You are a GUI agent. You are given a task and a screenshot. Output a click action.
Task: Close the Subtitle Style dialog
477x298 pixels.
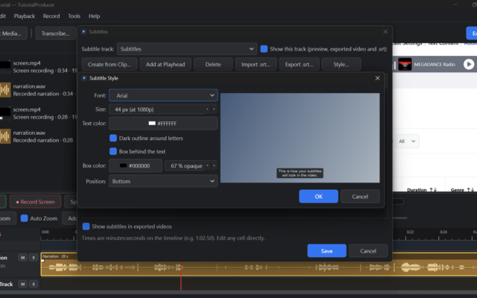(x=378, y=78)
